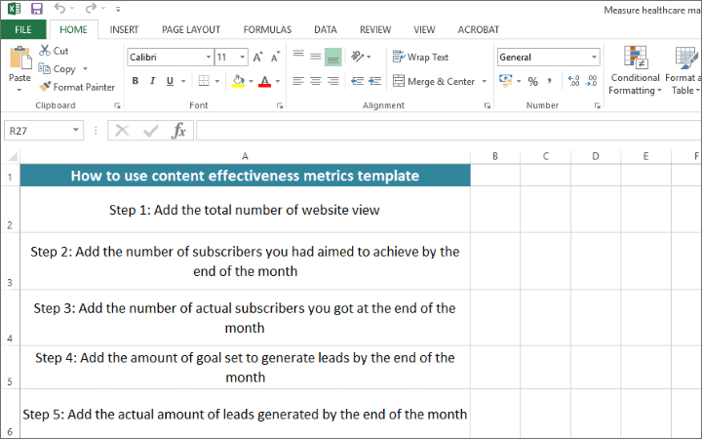Screen dimensions: 702x439
Task: Click the Center align icon
Action: tap(316, 81)
